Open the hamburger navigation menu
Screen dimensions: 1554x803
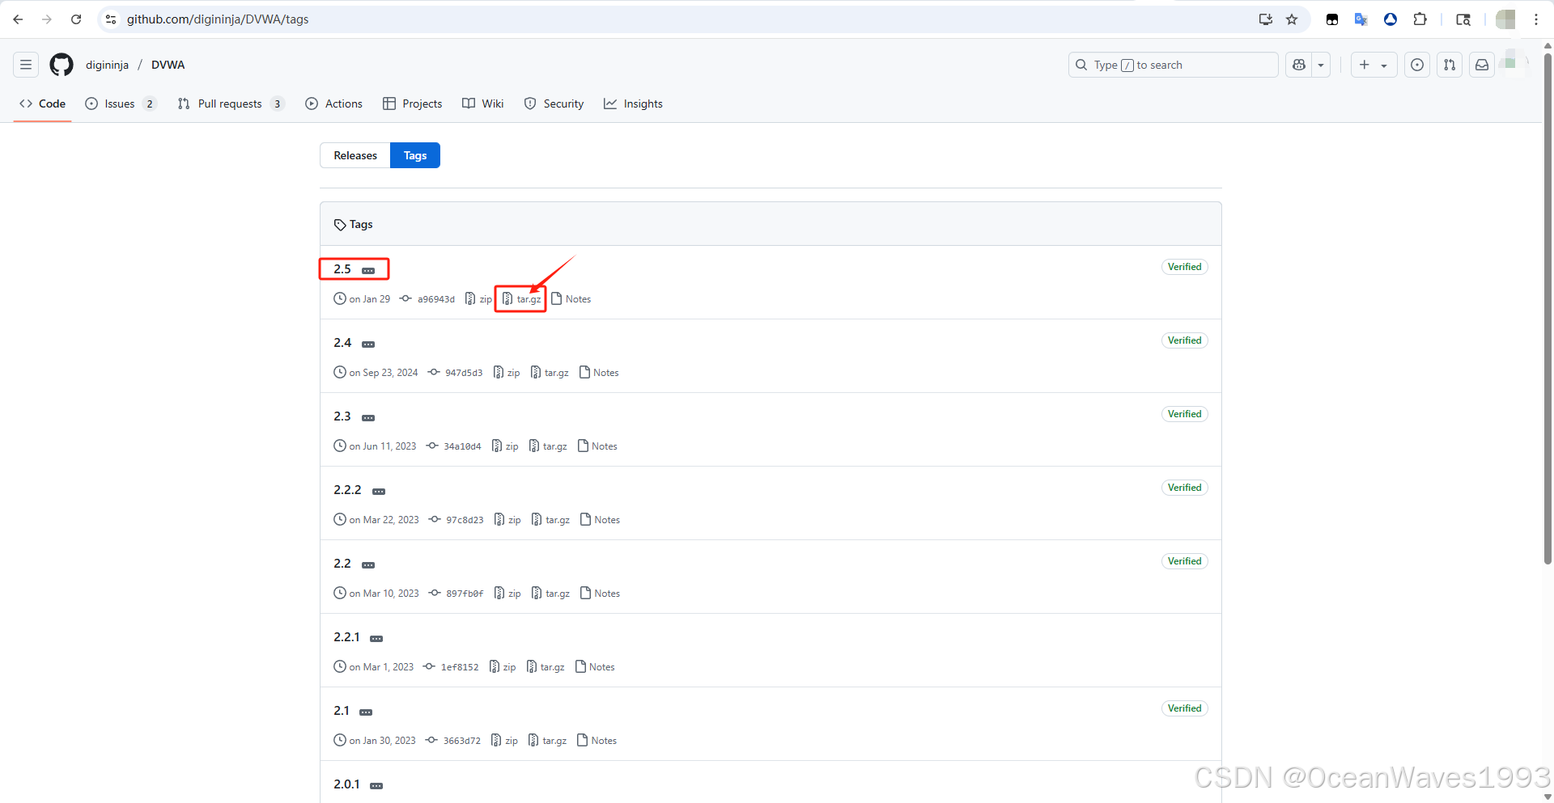click(x=26, y=65)
